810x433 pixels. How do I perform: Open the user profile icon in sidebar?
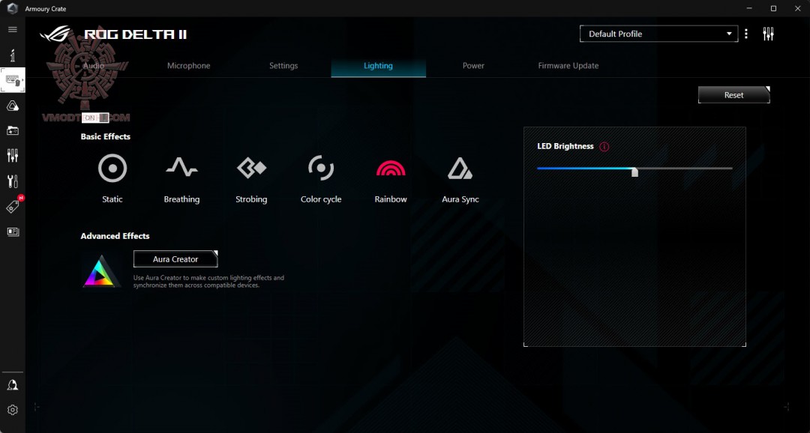[13, 385]
